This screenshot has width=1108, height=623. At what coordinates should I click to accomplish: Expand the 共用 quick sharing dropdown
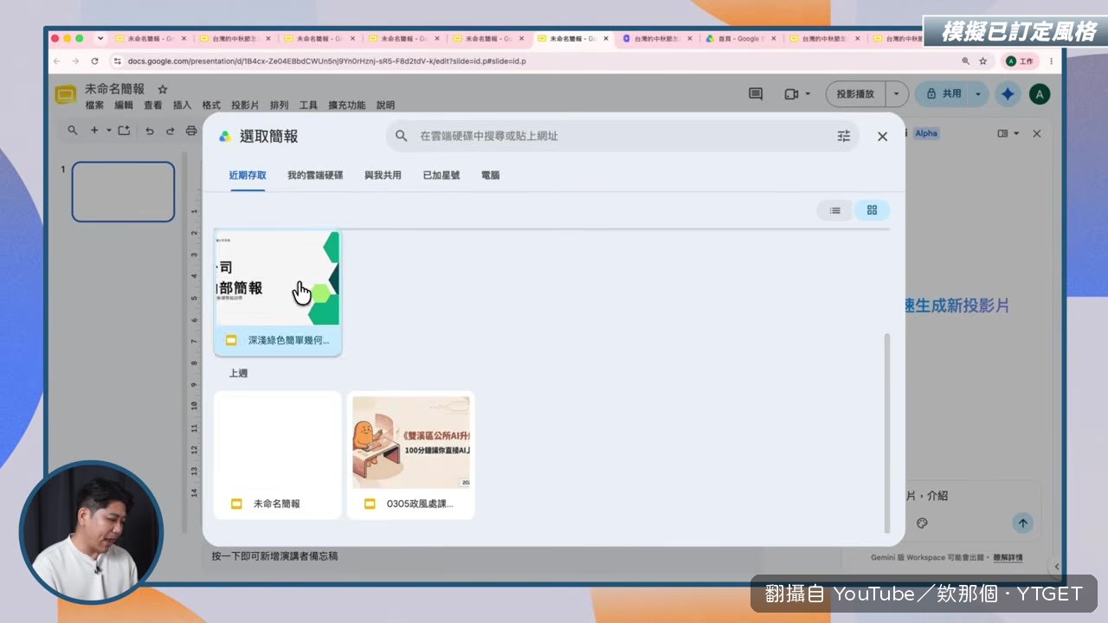(978, 93)
